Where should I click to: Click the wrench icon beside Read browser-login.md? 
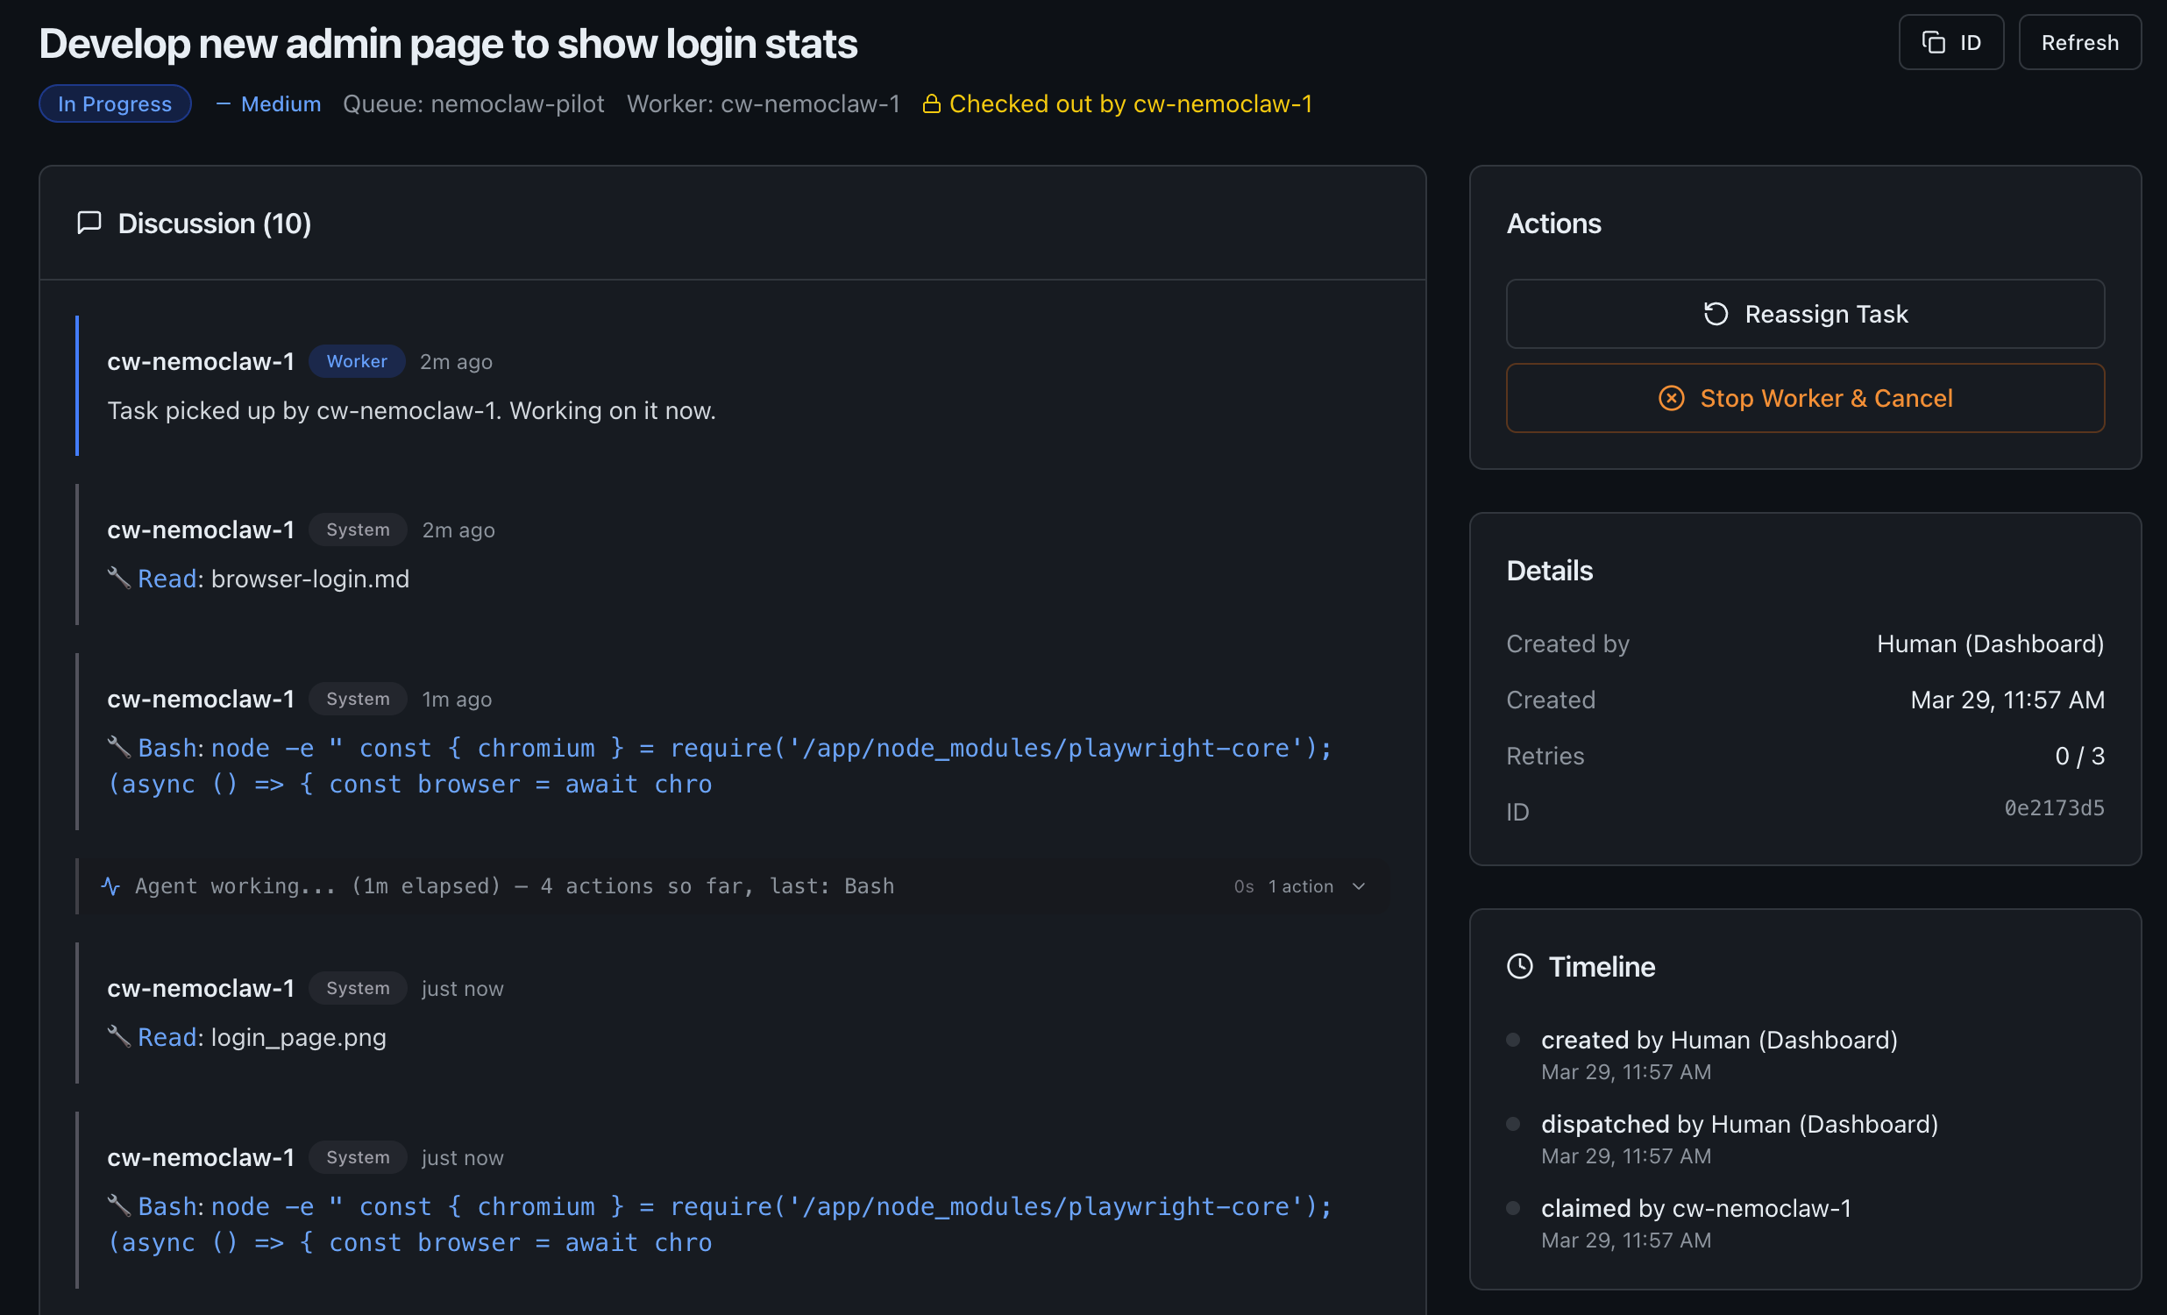coord(119,578)
